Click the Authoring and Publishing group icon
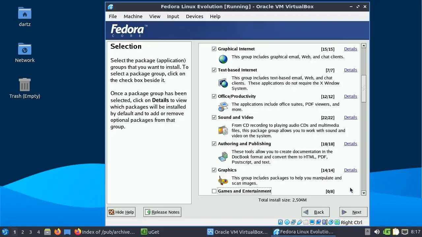This screenshot has height=237, width=422. coord(223,157)
